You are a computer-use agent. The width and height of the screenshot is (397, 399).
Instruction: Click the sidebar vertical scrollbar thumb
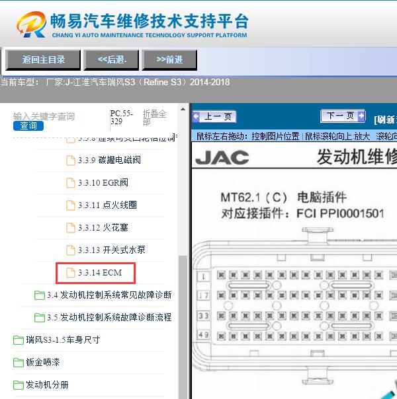click(183, 327)
